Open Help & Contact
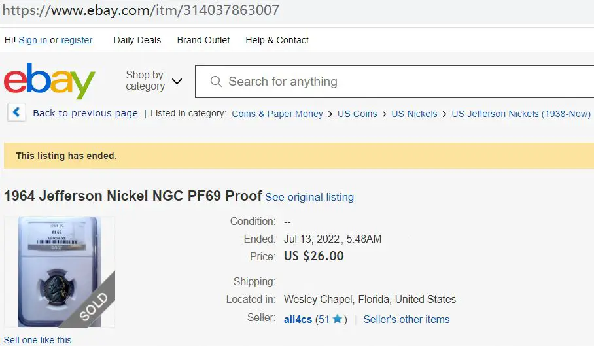594x346 pixels. (277, 40)
